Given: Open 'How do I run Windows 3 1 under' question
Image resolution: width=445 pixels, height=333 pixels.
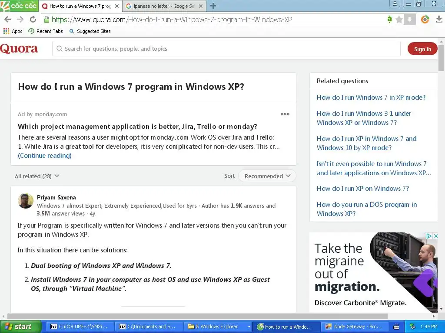Looking at the screenshot, I should click(364, 118).
